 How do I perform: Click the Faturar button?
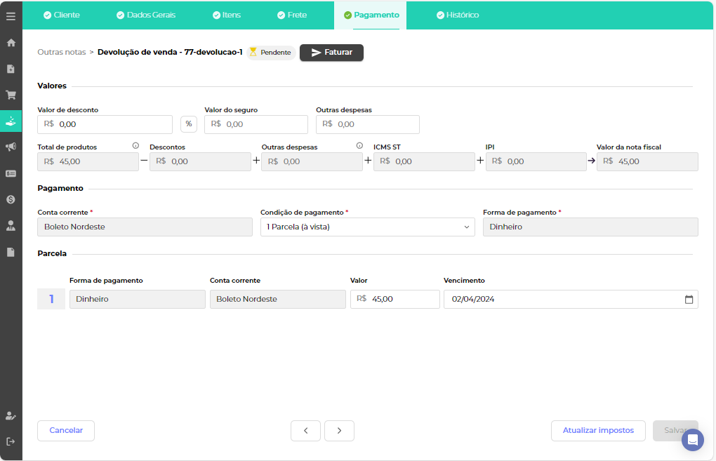[x=331, y=53]
